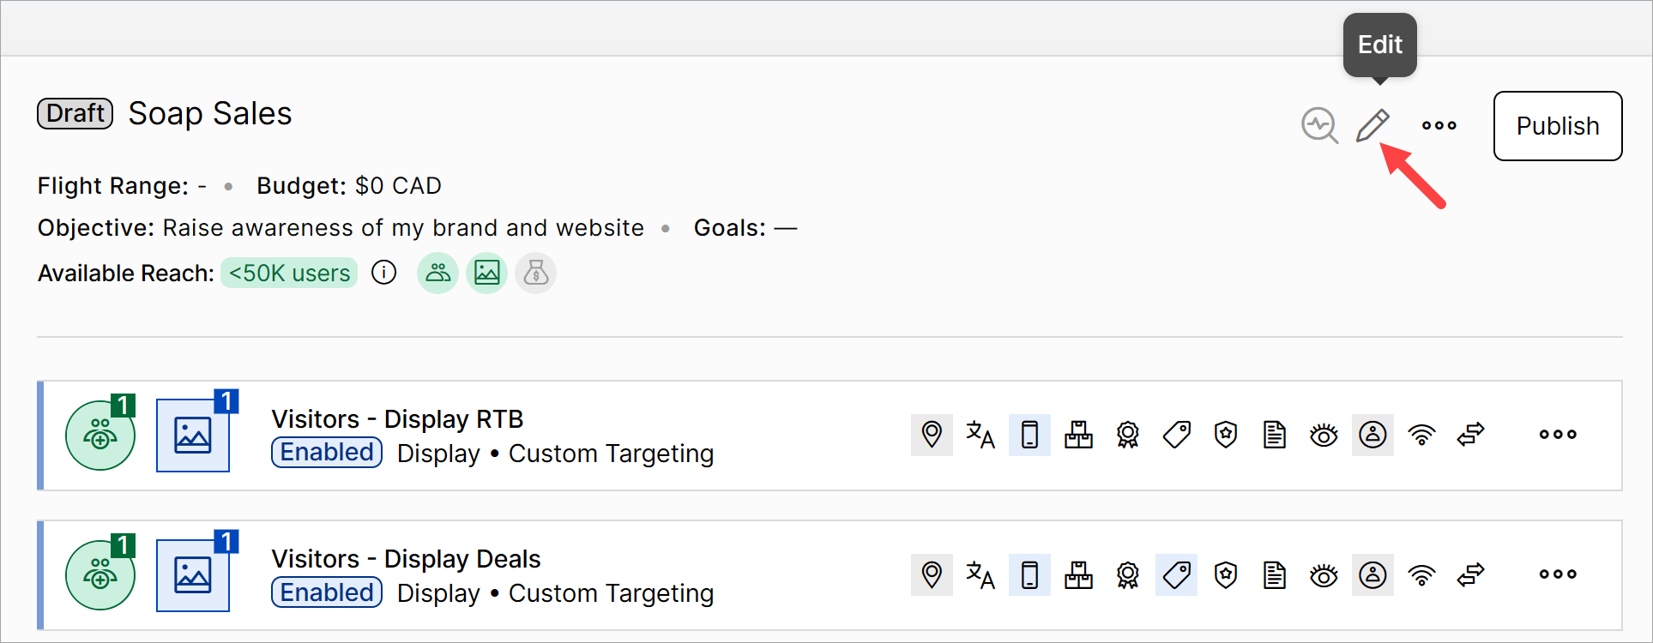
Task: Open deals tag targeting for Display Deals
Action: pyautogui.click(x=1176, y=574)
